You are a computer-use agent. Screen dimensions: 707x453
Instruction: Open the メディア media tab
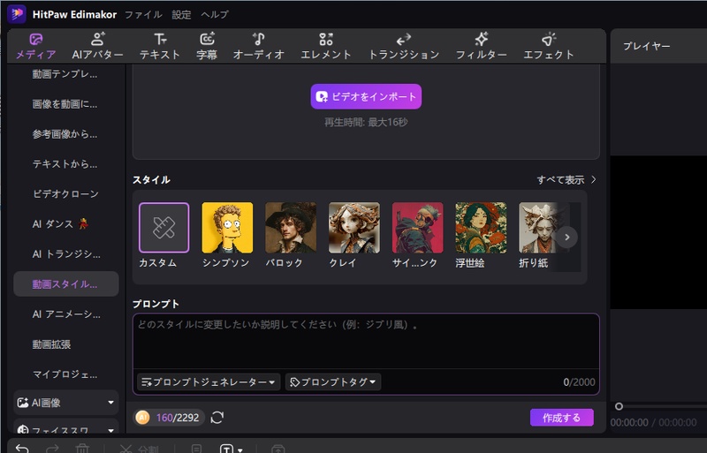[x=36, y=47]
